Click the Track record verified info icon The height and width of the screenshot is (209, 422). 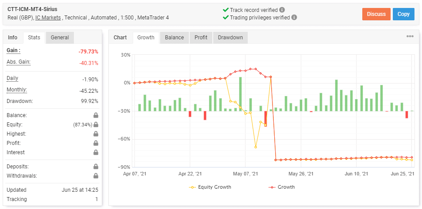click(x=282, y=10)
